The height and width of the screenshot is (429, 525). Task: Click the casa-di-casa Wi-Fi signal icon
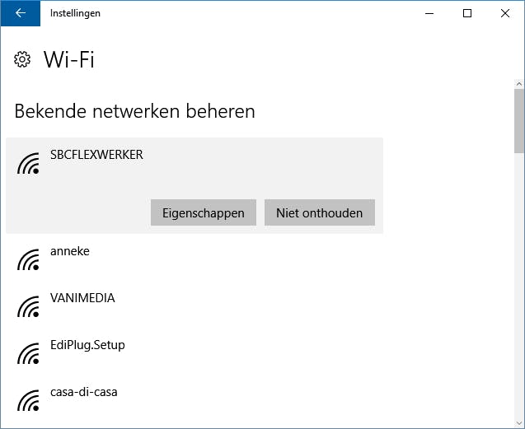coord(29,401)
